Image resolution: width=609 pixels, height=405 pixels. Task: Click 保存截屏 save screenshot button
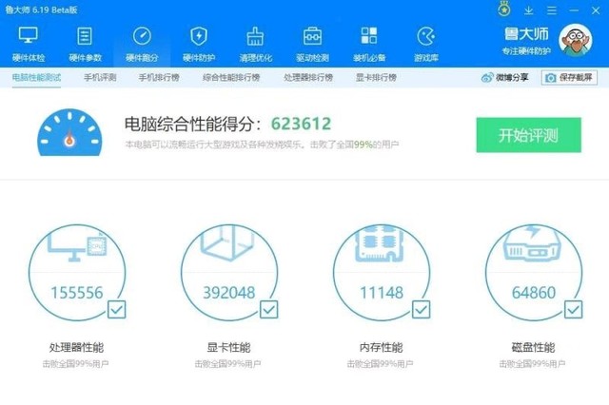coord(569,78)
